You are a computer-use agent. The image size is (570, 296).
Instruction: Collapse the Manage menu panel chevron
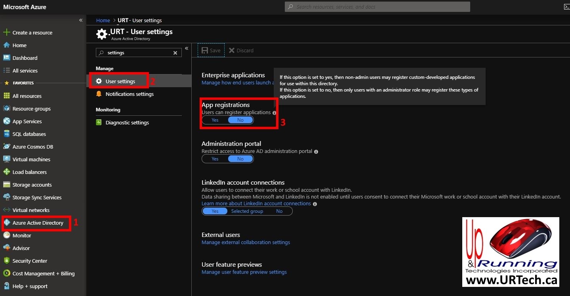[187, 48]
